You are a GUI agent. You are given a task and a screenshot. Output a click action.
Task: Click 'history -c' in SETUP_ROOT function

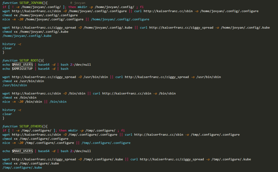pyautogui.click(x=12, y=110)
